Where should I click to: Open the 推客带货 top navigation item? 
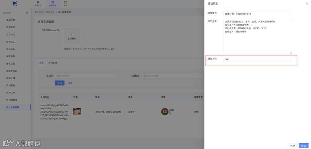[53, 4]
